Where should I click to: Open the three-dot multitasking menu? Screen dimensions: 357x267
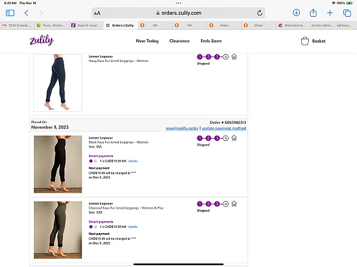coord(178,3)
